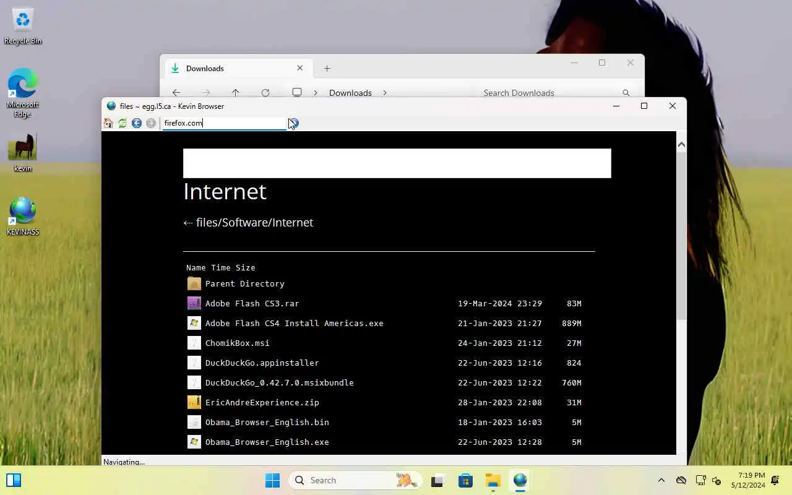
Task: Click Obama_Browser_English.bin link
Action: click(267, 423)
